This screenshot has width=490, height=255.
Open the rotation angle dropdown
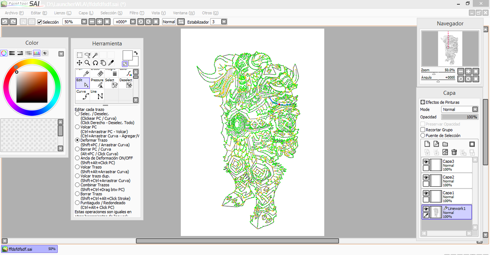pyautogui.click(x=133, y=22)
